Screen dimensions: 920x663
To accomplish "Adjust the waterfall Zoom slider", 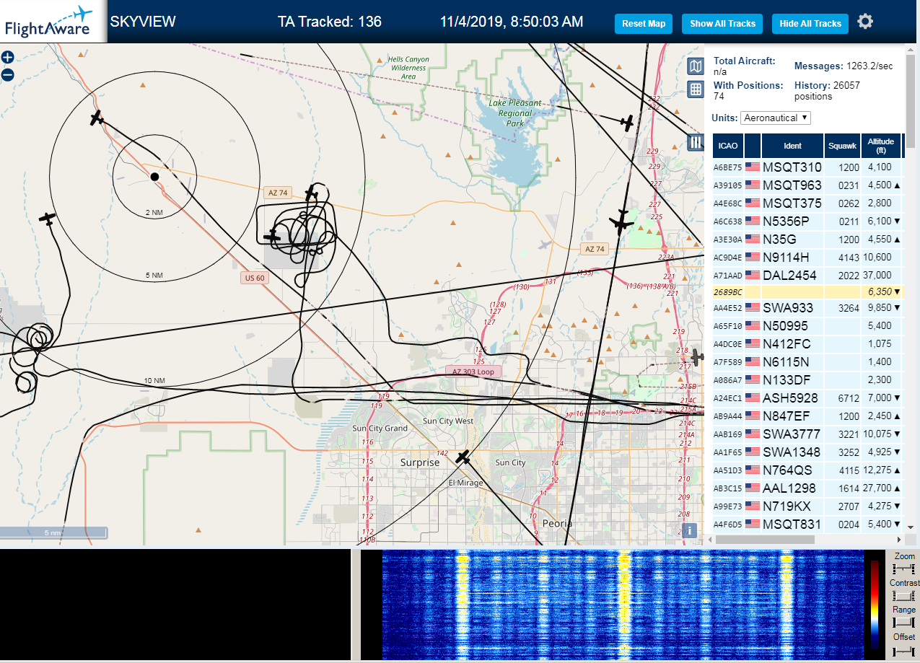I will (x=904, y=569).
